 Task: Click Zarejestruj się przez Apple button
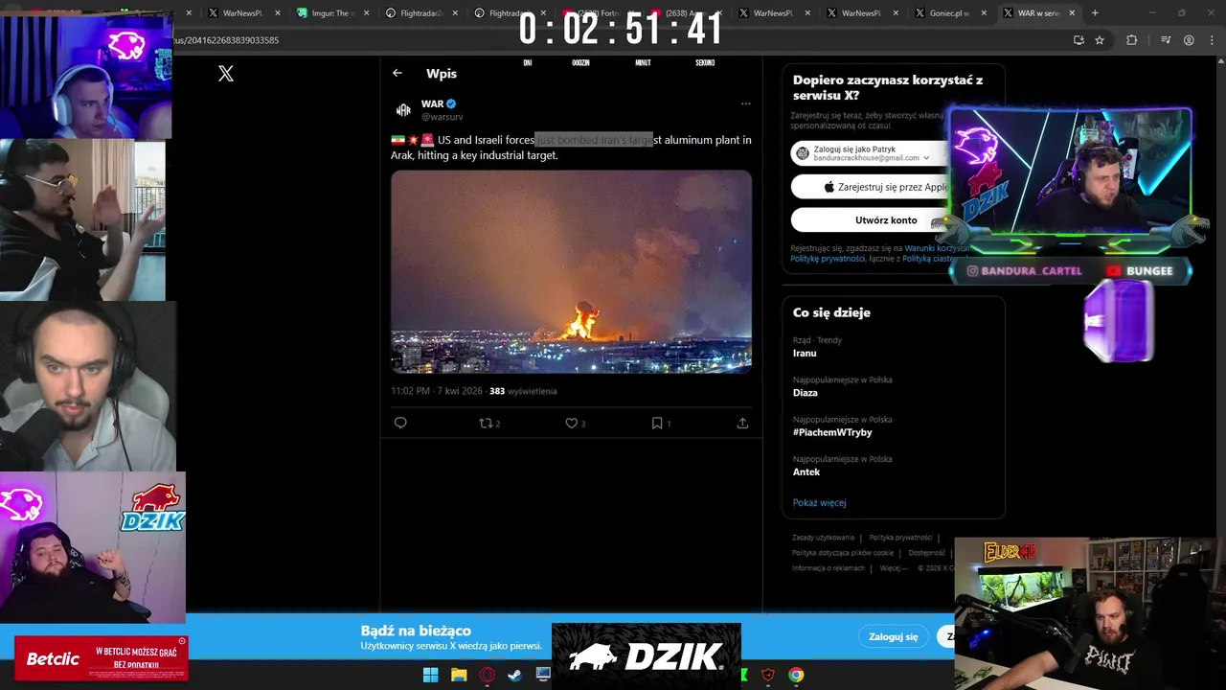(x=870, y=187)
